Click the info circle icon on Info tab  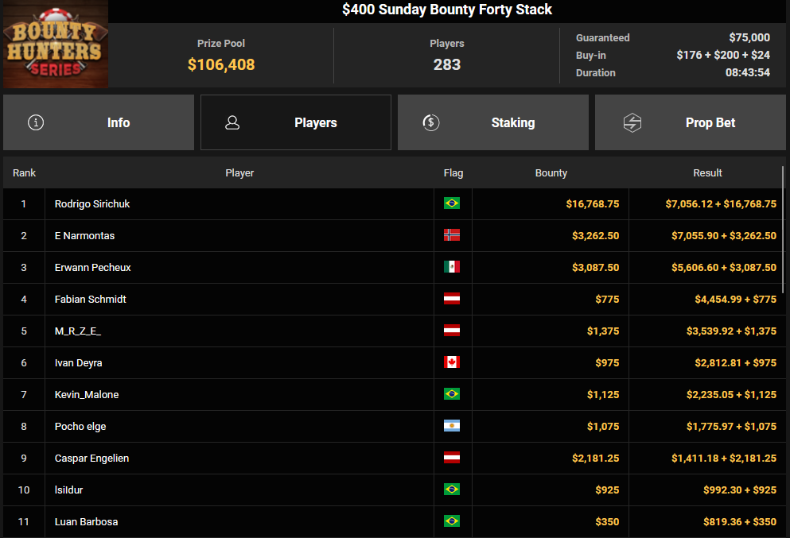36,122
